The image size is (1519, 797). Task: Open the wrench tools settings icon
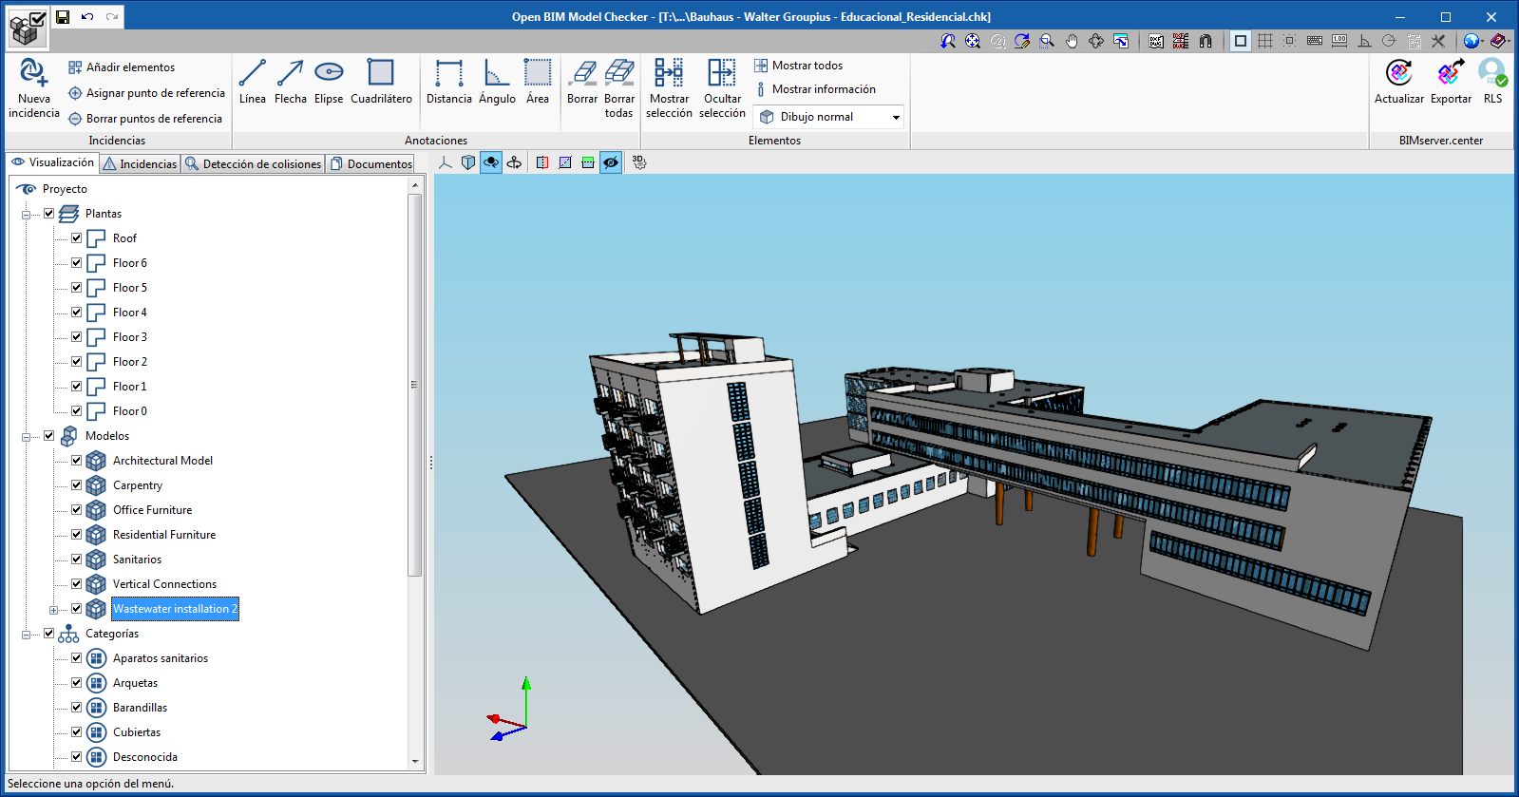coord(1438,41)
